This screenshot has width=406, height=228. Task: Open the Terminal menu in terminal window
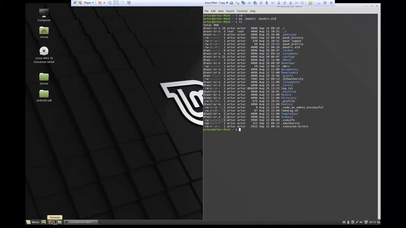pos(242,11)
